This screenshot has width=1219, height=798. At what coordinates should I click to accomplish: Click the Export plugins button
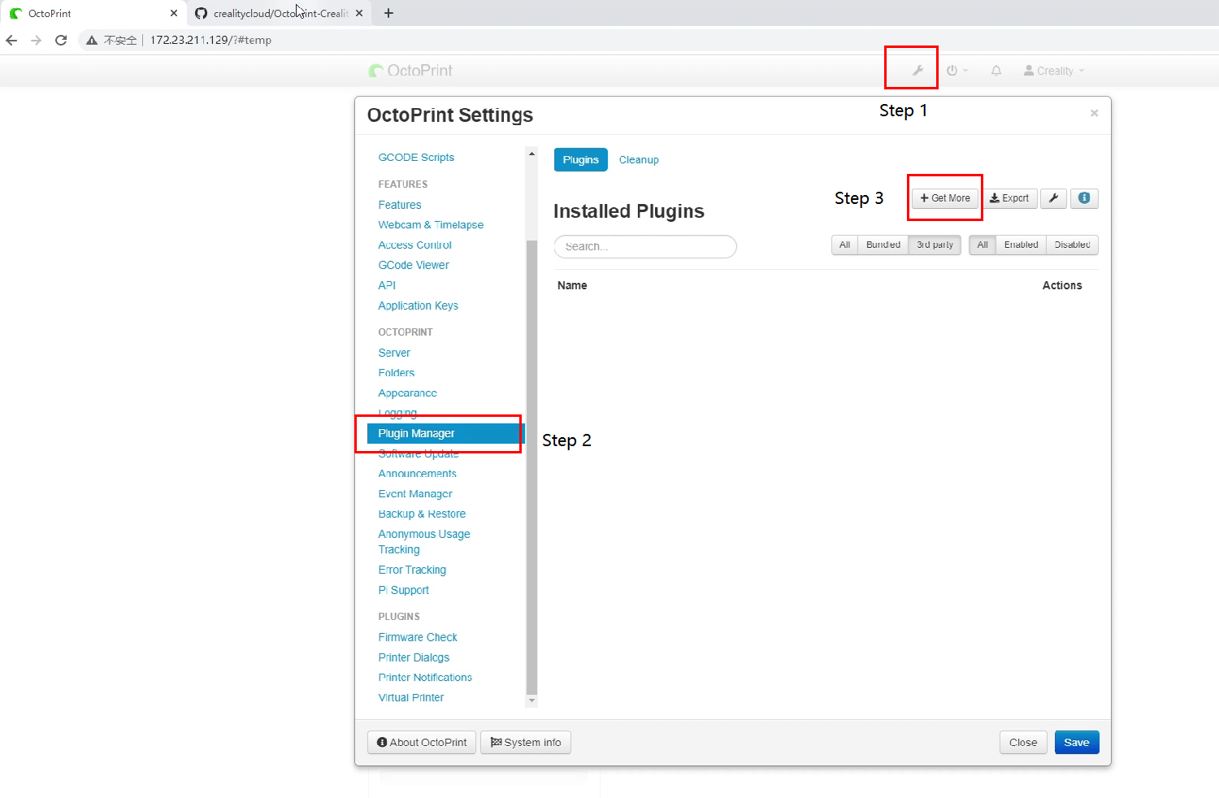pyautogui.click(x=1009, y=198)
